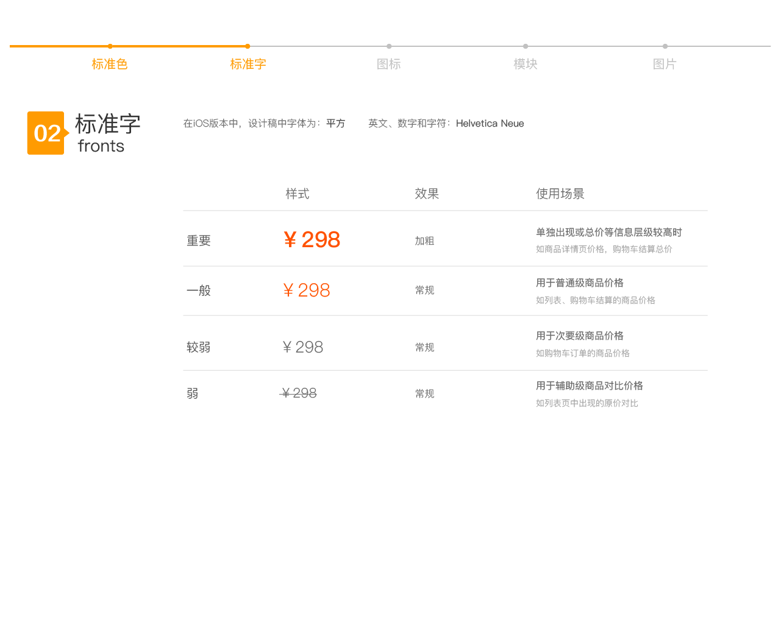Click the dot marker above 标准字
The width and height of the screenshot is (781, 621).
click(248, 46)
